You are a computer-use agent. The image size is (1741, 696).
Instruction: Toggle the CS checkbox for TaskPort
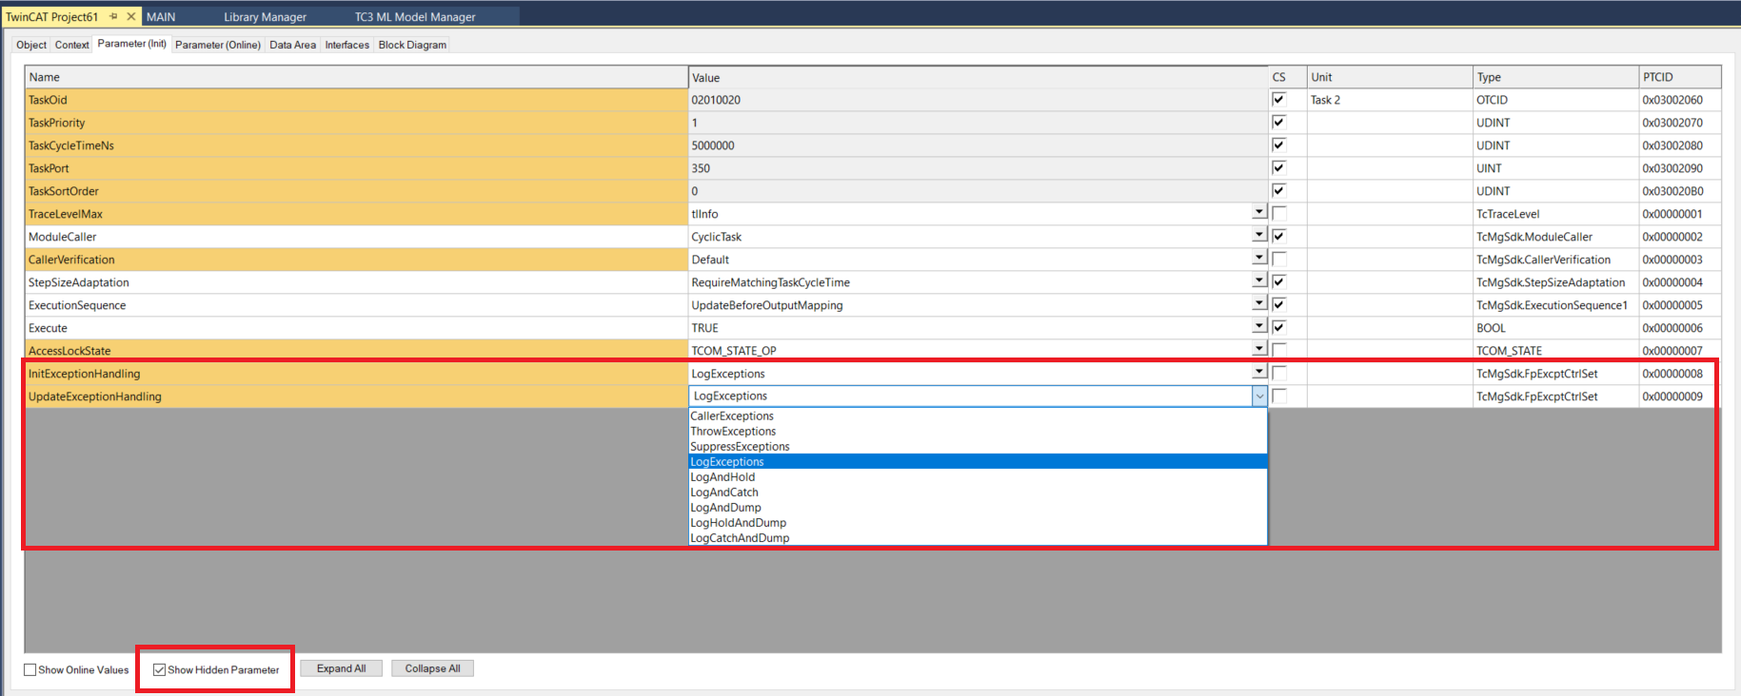point(1278,167)
